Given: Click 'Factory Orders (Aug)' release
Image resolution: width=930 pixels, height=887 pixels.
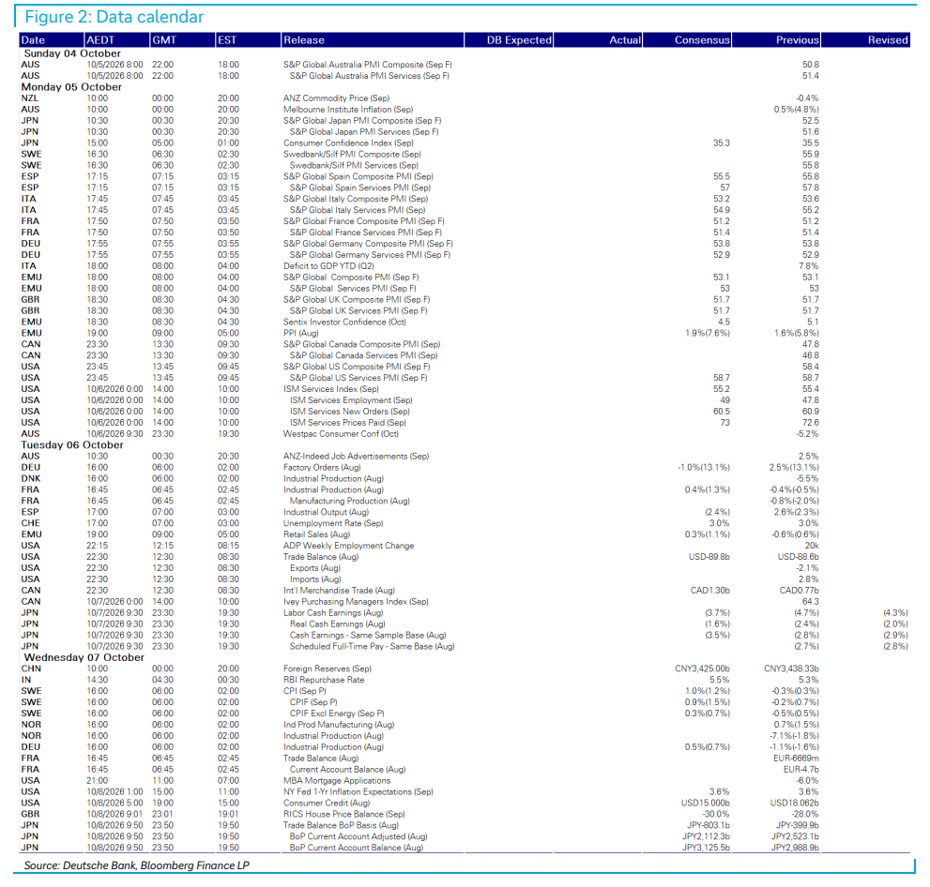Looking at the screenshot, I should click(322, 468).
